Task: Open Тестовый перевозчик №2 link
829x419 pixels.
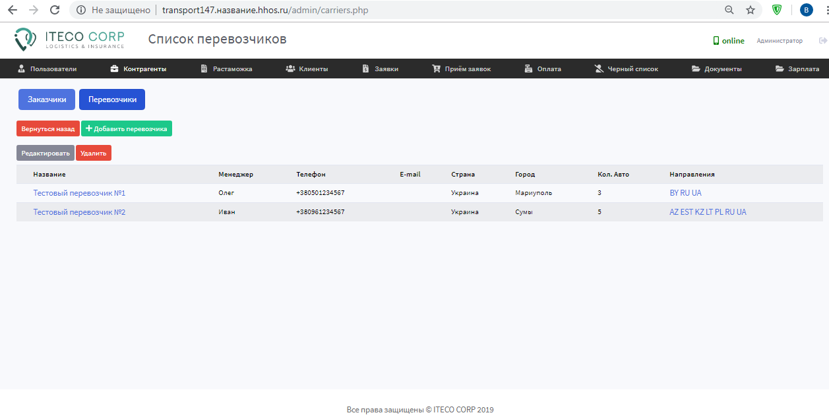Action: pyautogui.click(x=79, y=212)
